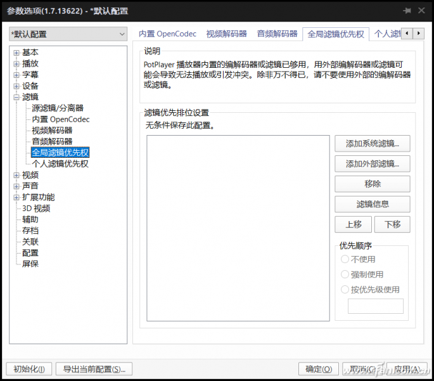Switch to 视频解码器 tab
This screenshot has height=381, width=434.
(226, 34)
